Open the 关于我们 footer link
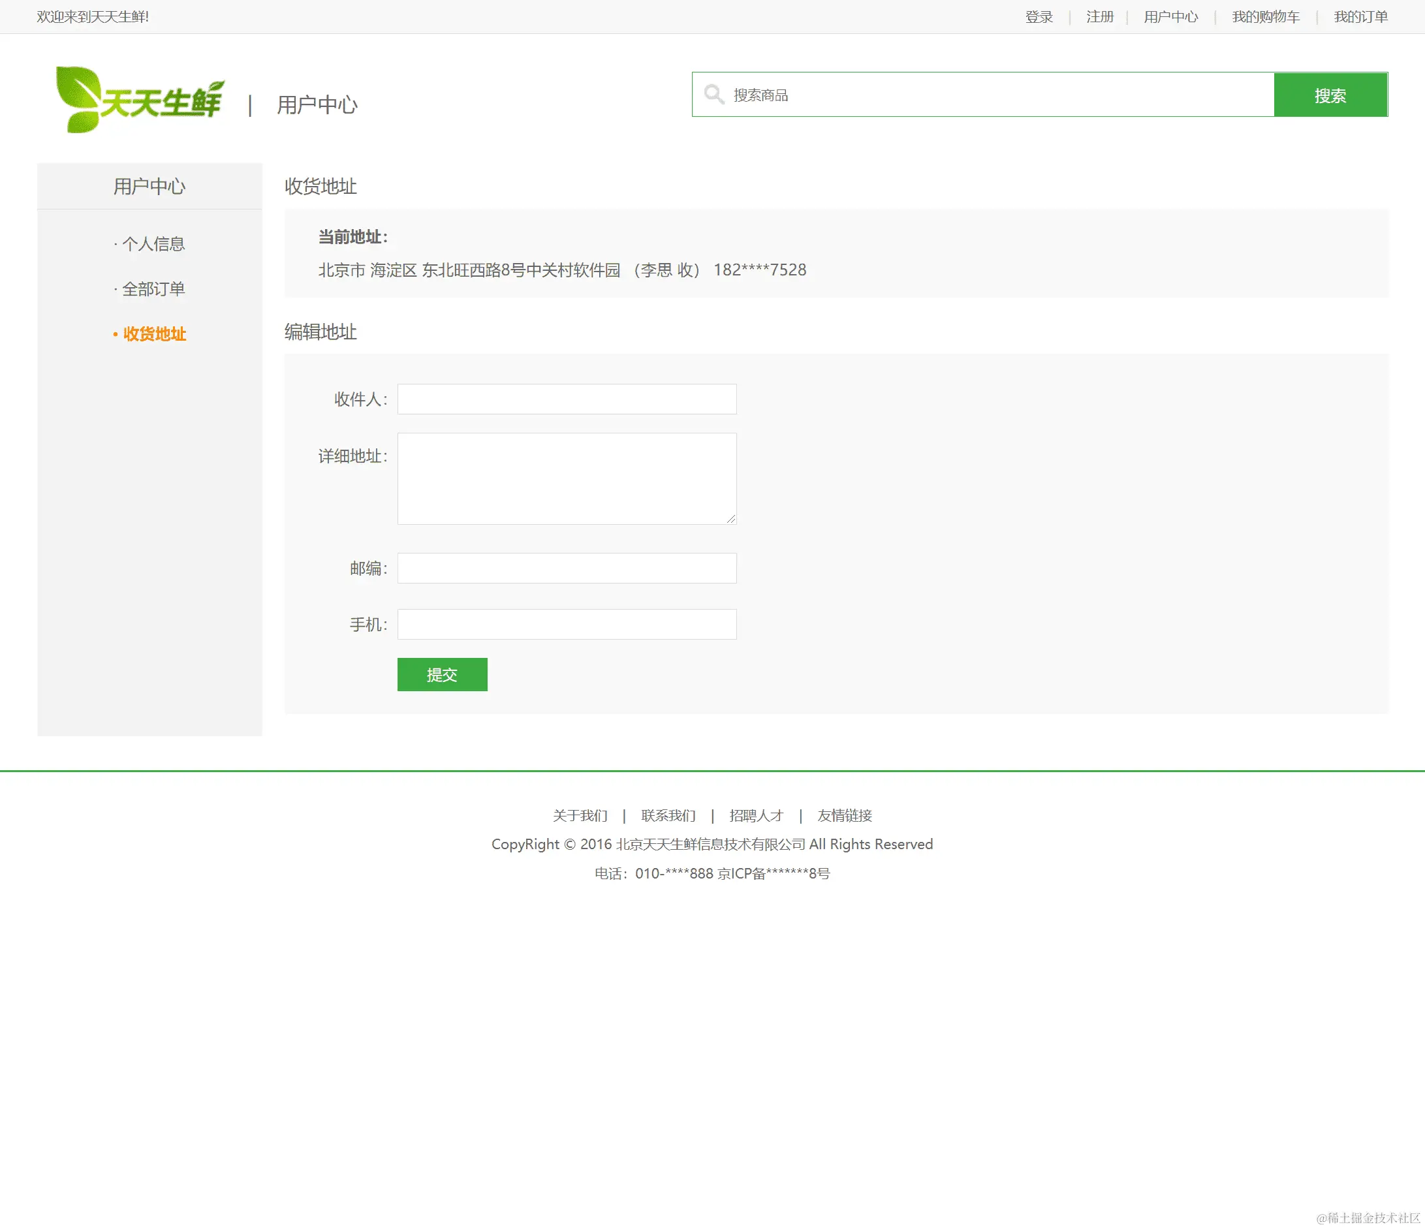Screen dimensions: 1425x1229 (x=580, y=816)
